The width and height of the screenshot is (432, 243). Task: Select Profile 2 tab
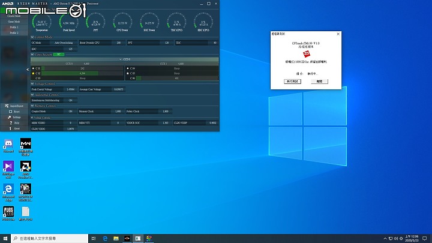tap(14, 33)
